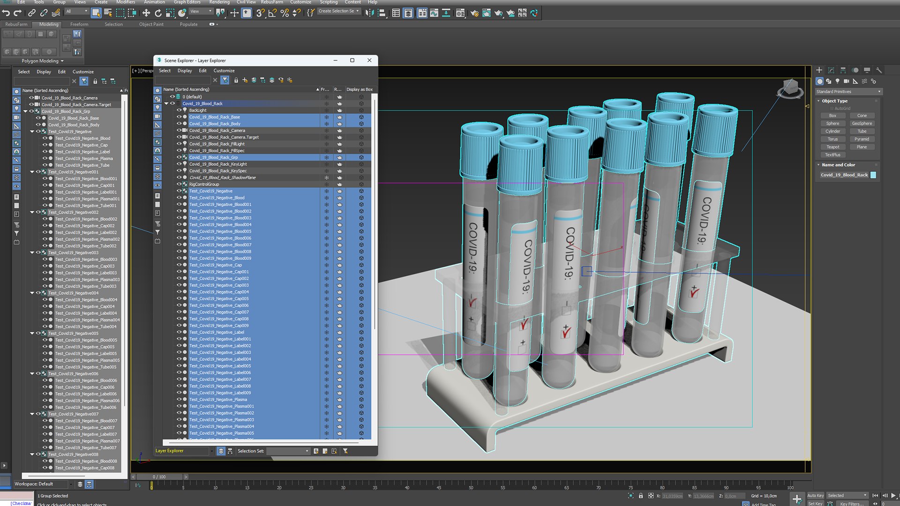Click the time slider 0 / 100 handle
900x506 pixels.
[x=159, y=477]
